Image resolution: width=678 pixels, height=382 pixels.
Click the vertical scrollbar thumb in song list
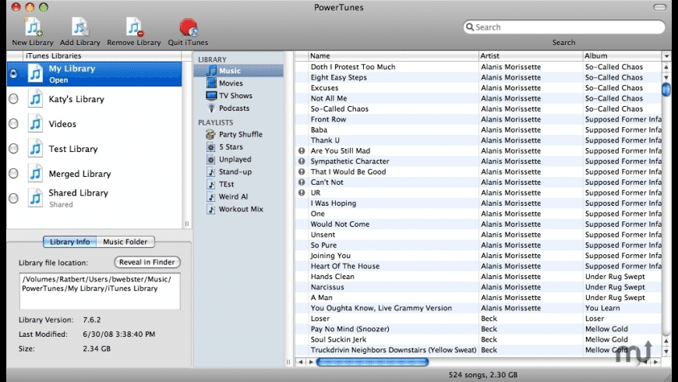666,90
